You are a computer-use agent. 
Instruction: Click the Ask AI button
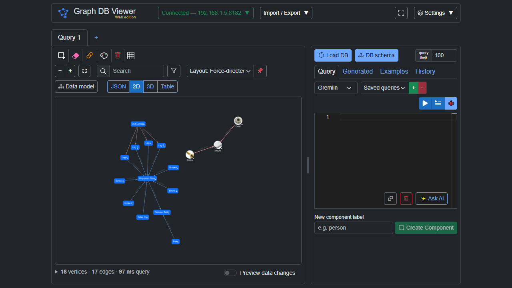point(432,198)
